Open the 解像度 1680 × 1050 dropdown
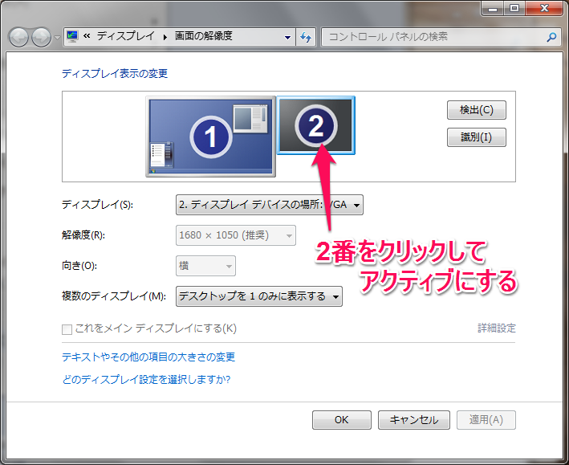 [x=235, y=235]
